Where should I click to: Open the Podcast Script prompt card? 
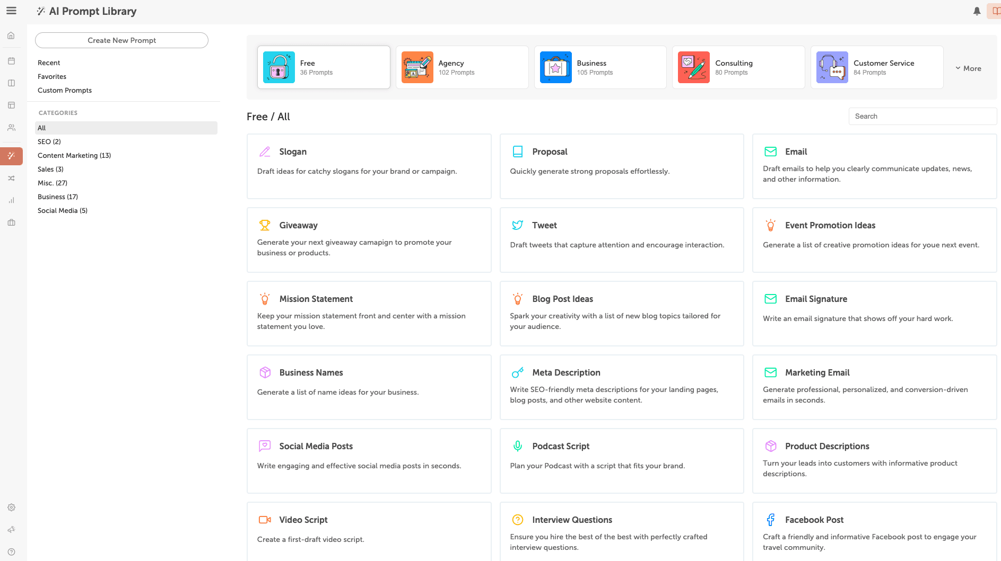(621, 460)
